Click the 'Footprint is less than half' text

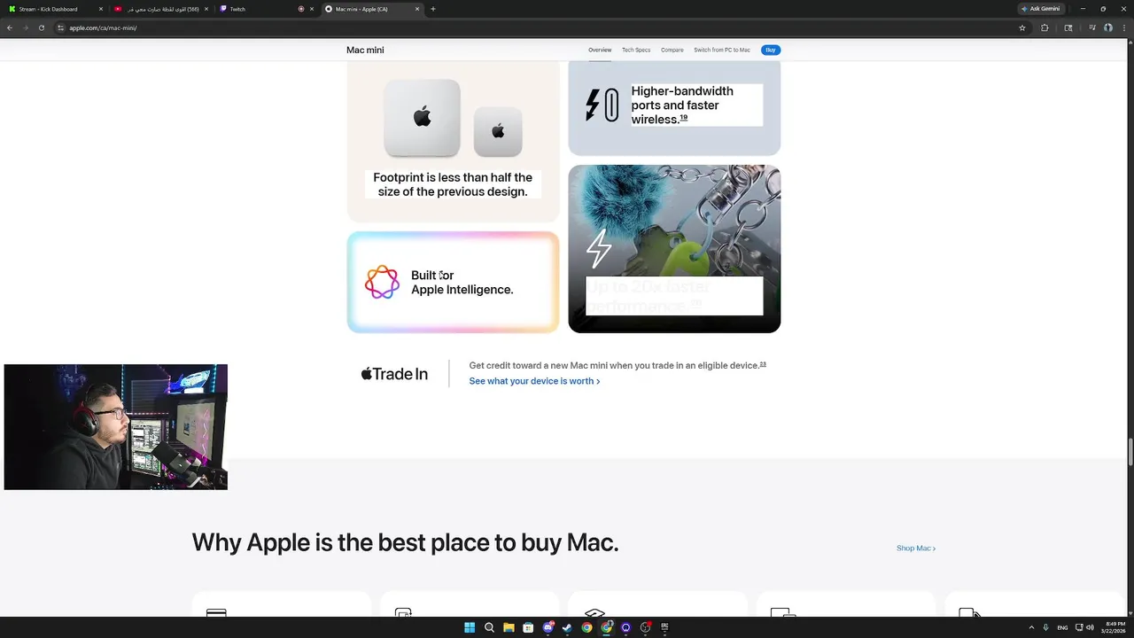453,184
